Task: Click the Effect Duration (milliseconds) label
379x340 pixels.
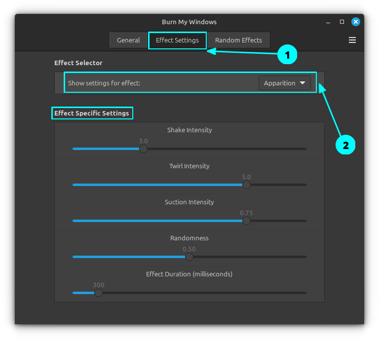Action: (x=189, y=274)
